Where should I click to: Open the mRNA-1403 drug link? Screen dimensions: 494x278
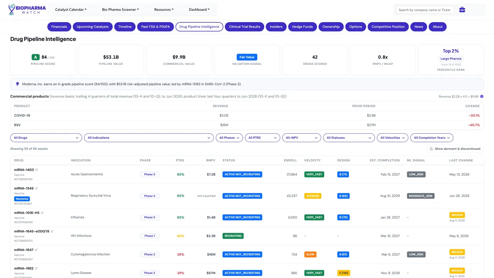coord(24,170)
